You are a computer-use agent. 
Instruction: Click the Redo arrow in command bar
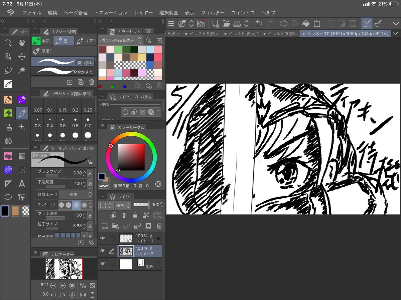pyautogui.click(x=269, y=23)
